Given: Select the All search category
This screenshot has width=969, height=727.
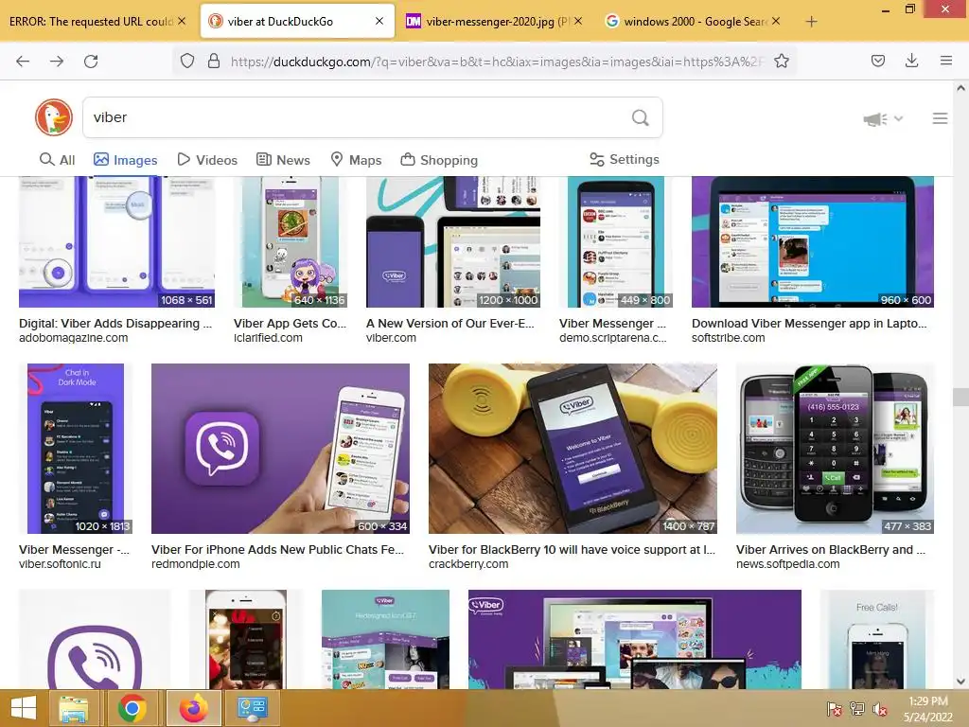Looking at the screenshot, I should (57, 160).
